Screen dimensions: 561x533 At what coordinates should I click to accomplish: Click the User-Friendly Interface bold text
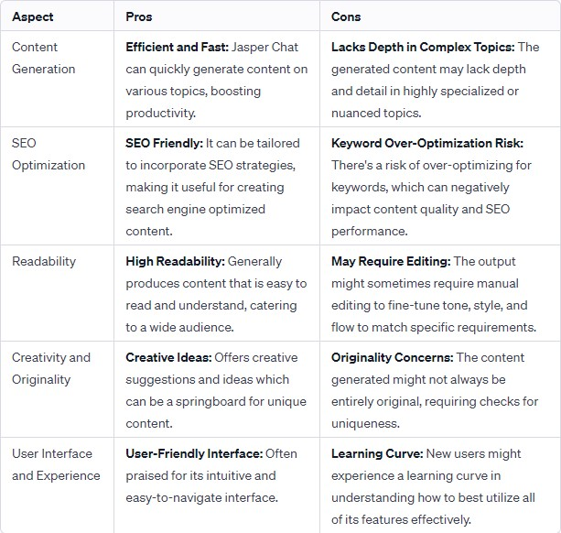tap(194, 454)
